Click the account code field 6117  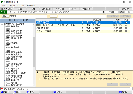5,16
